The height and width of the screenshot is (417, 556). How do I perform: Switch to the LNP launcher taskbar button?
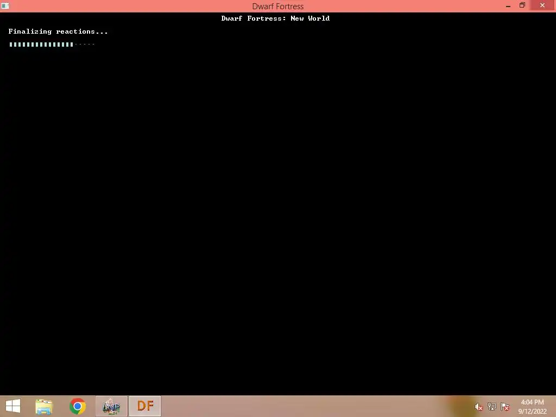[111, 406]
